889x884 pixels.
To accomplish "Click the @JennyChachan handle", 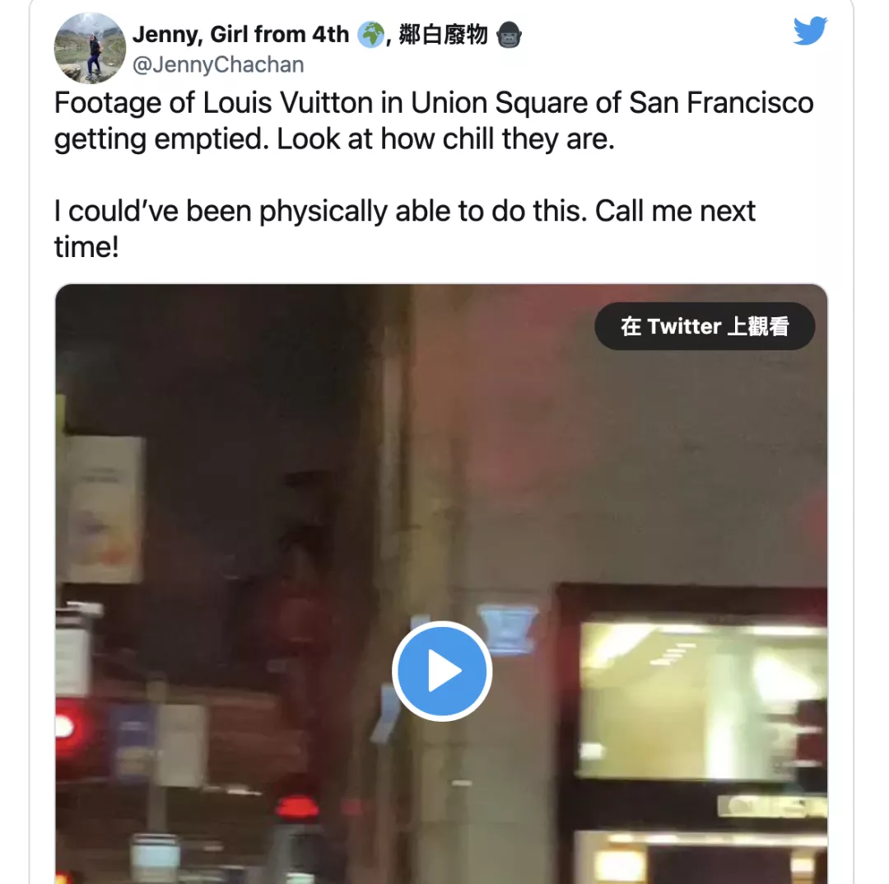I will coord(218,65).
